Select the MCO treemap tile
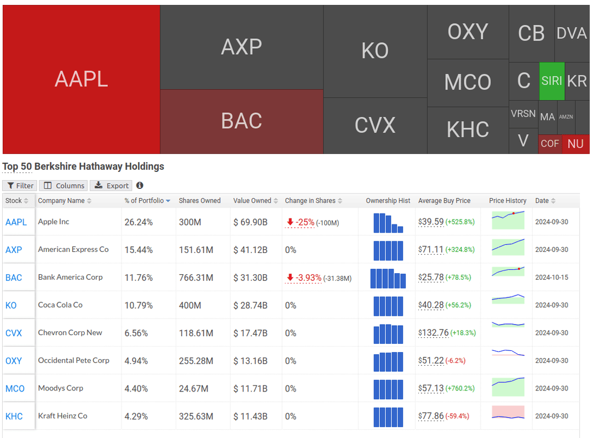This screenshot has width=594, height=438. click(468, 83)
